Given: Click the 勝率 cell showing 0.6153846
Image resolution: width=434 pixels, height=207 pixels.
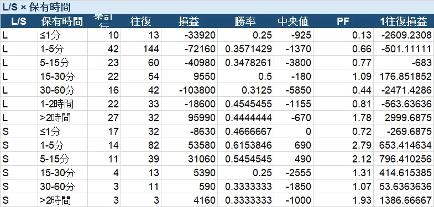Looking at the screenshot, I should (245, 145).
